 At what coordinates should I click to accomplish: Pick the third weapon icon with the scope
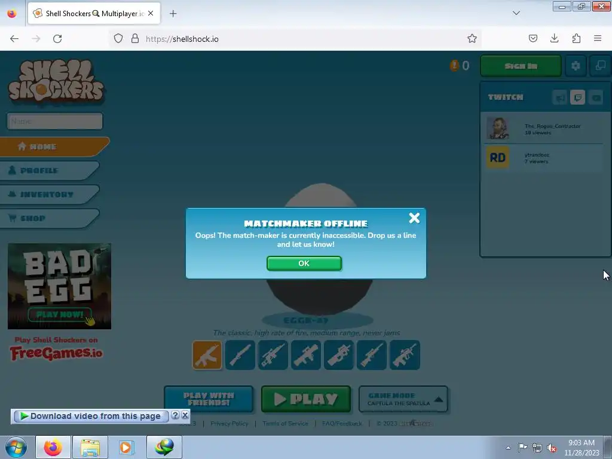click(273, 355)
